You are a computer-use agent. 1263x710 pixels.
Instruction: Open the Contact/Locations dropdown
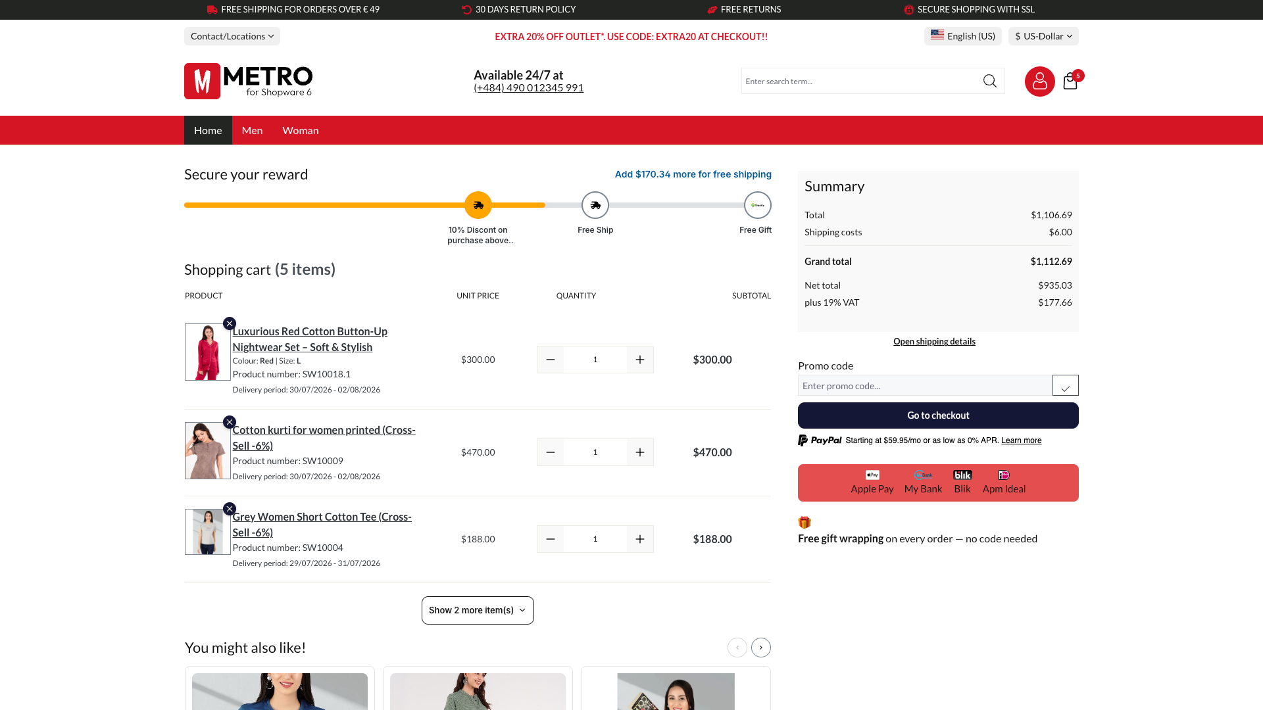[x=232, y=36]
